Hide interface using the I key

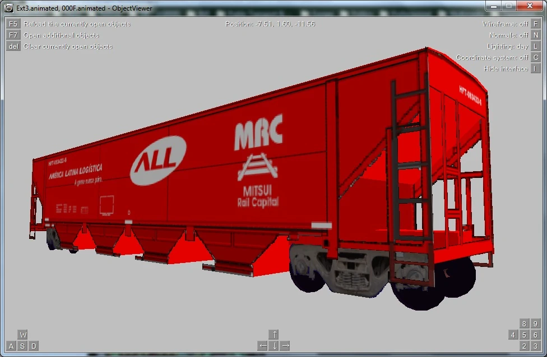(535, 68)
